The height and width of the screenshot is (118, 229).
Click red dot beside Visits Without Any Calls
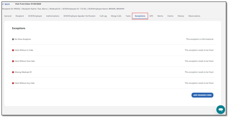coord(13,83)
